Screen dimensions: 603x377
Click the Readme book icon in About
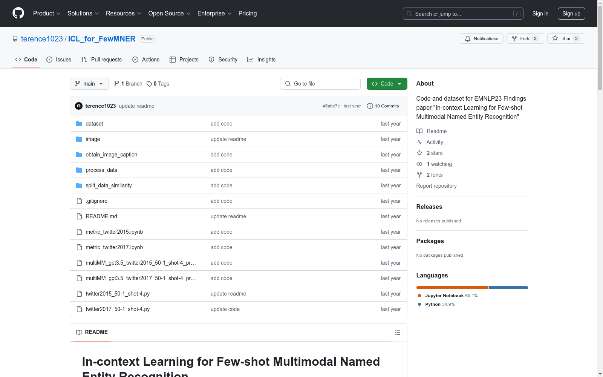[x=419, y=131]
